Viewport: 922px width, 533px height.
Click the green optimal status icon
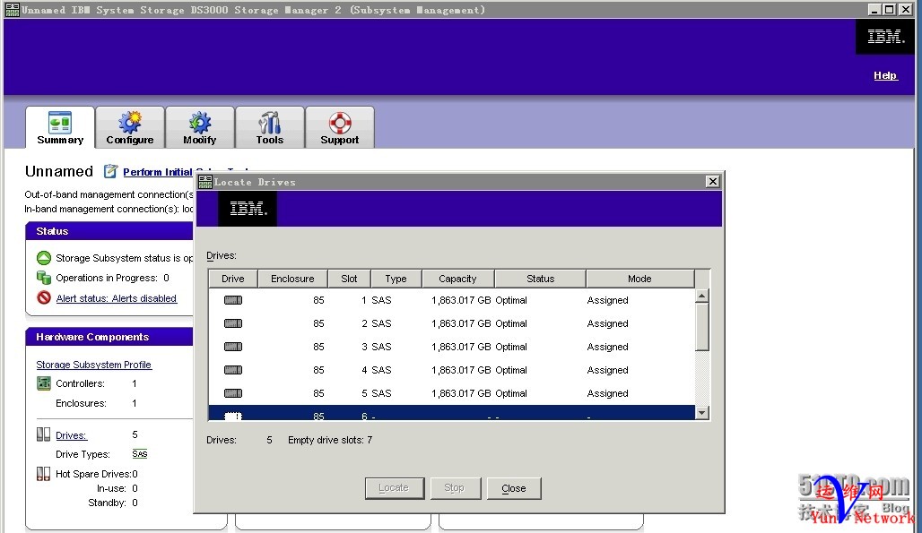pyautogui.click(x=44, y=258)
